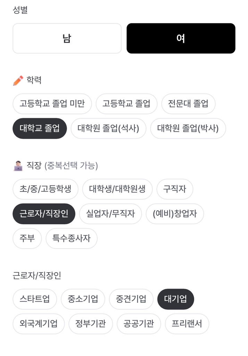Image resolution: width=248 pixels, height=356 pixels.
Task: Deselect the 여 gender option
Action: click(x=181, y=38)
